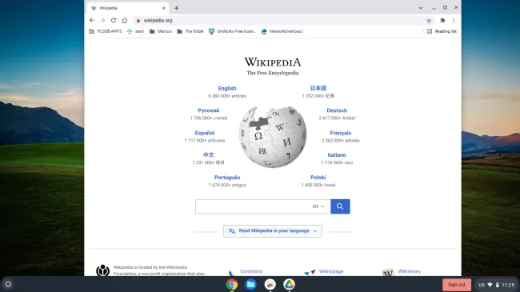Image resolution: width=520 pixels, height=292 pixels.
Task: Open a new tab with plus
Action: point(177,8)
